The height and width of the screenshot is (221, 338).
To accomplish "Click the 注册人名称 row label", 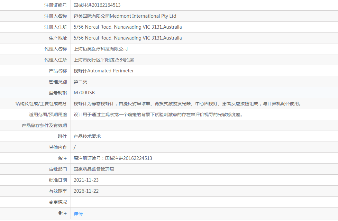I will coord(56,16).
